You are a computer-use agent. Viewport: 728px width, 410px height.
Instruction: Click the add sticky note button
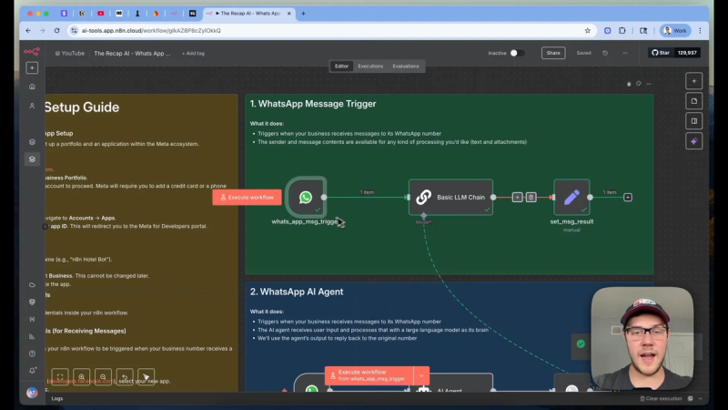pos(694,101)
